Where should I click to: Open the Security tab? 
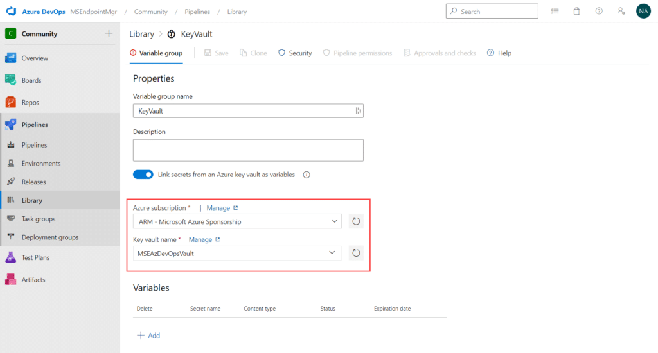(x=295, y=53)
